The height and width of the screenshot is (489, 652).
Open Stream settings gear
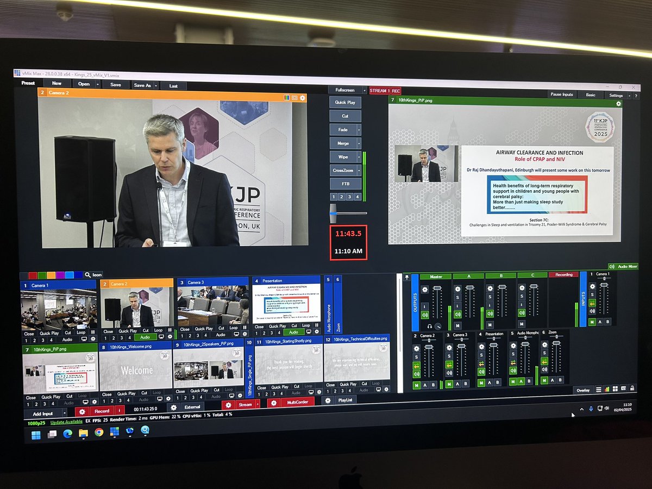point(229,405)
